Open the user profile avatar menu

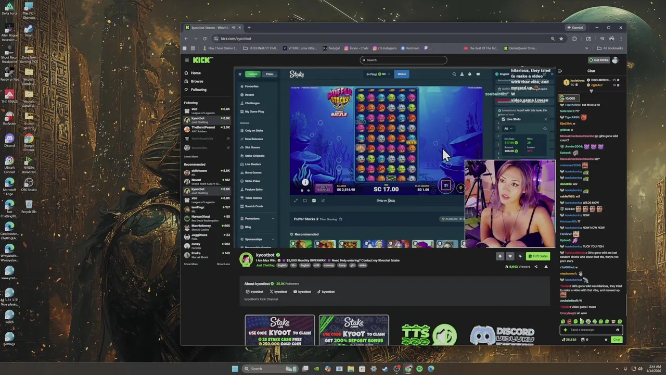(x=615, y=60)
